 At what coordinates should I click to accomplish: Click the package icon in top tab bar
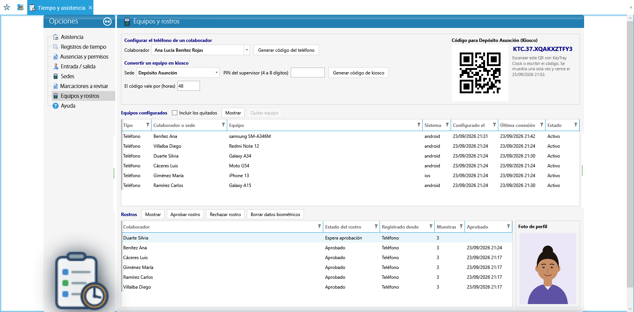[x=20, y=7]
